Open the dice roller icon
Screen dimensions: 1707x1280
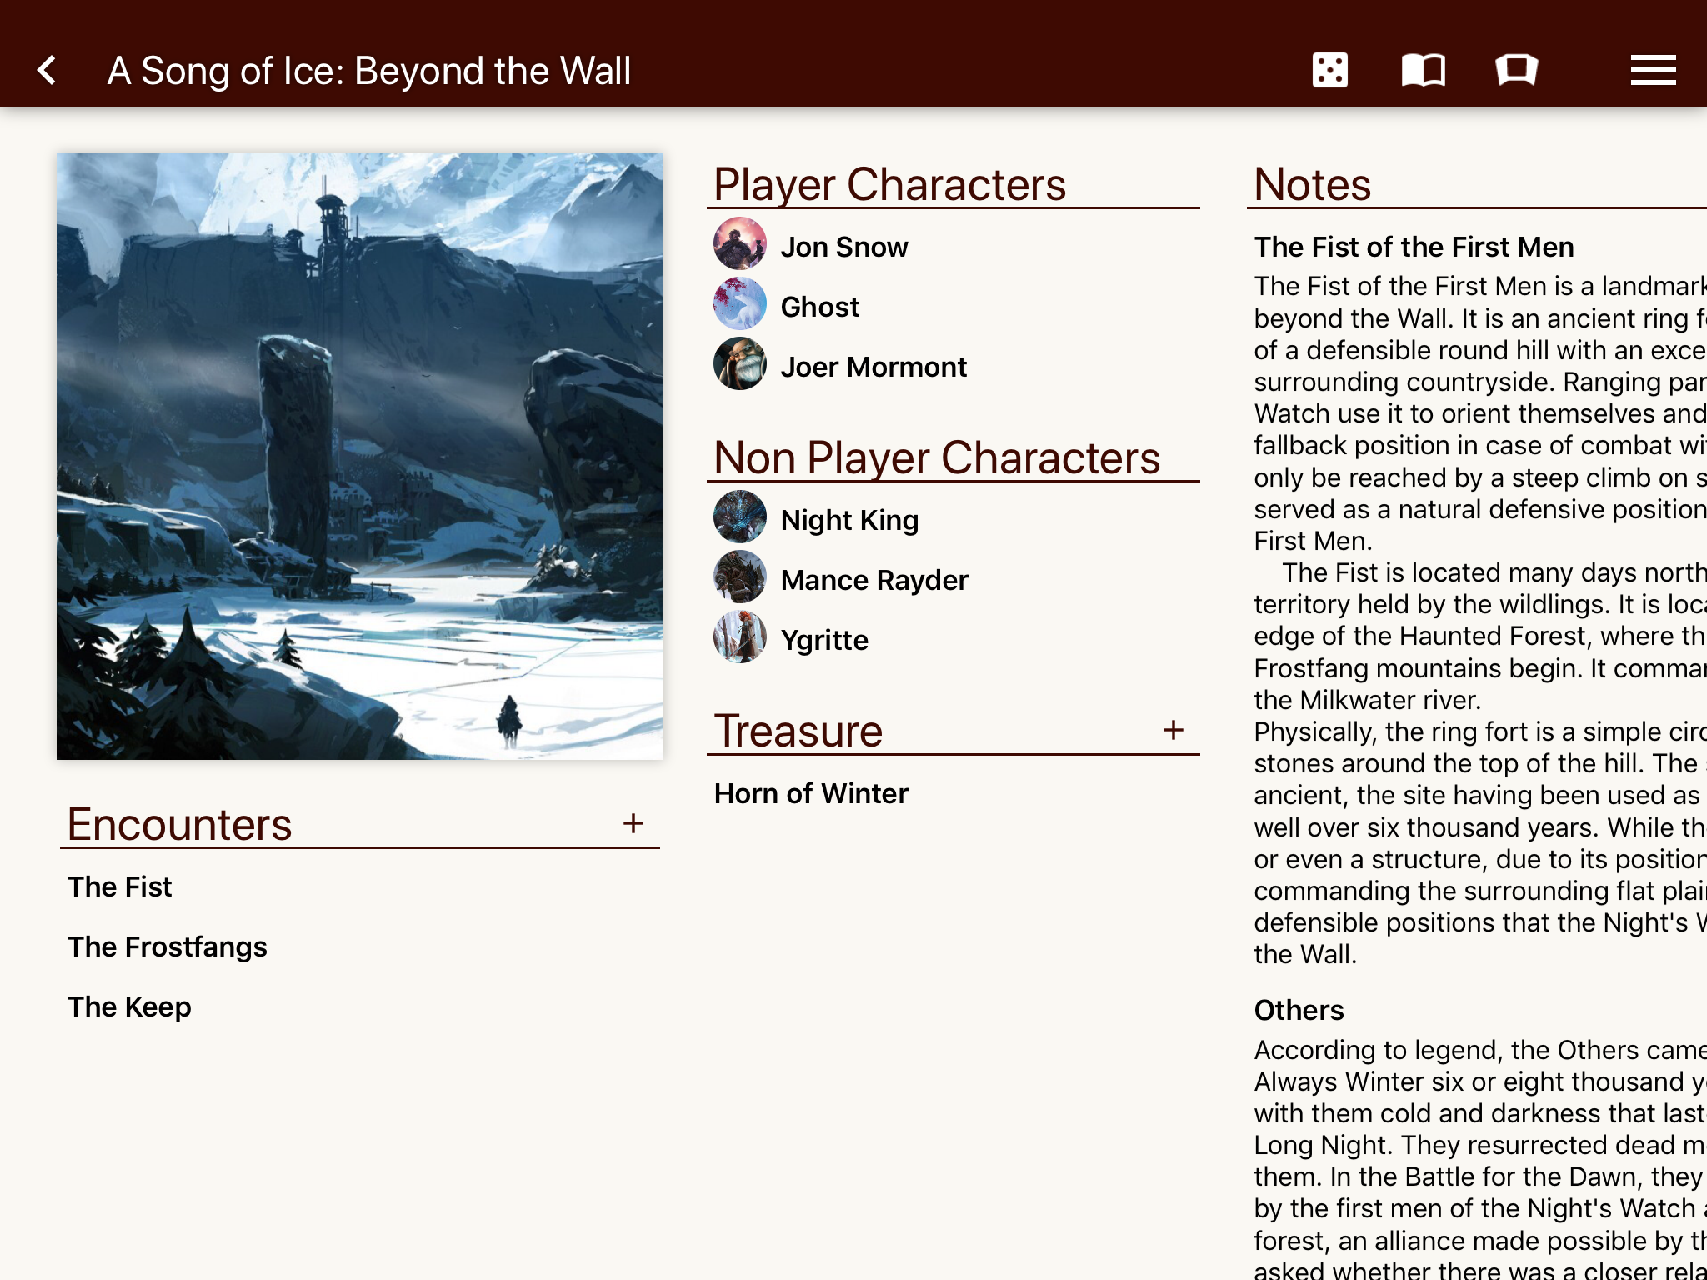pyautogui.click(x=1329, y=71)
